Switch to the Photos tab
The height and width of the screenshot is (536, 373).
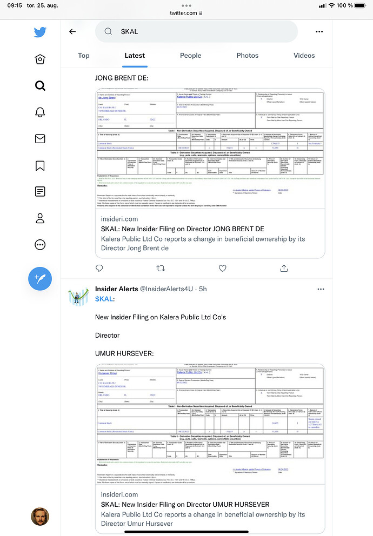pos(248,55)
